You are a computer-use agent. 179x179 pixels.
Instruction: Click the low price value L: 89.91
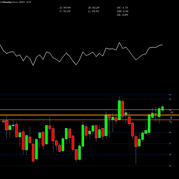(93, 11)
